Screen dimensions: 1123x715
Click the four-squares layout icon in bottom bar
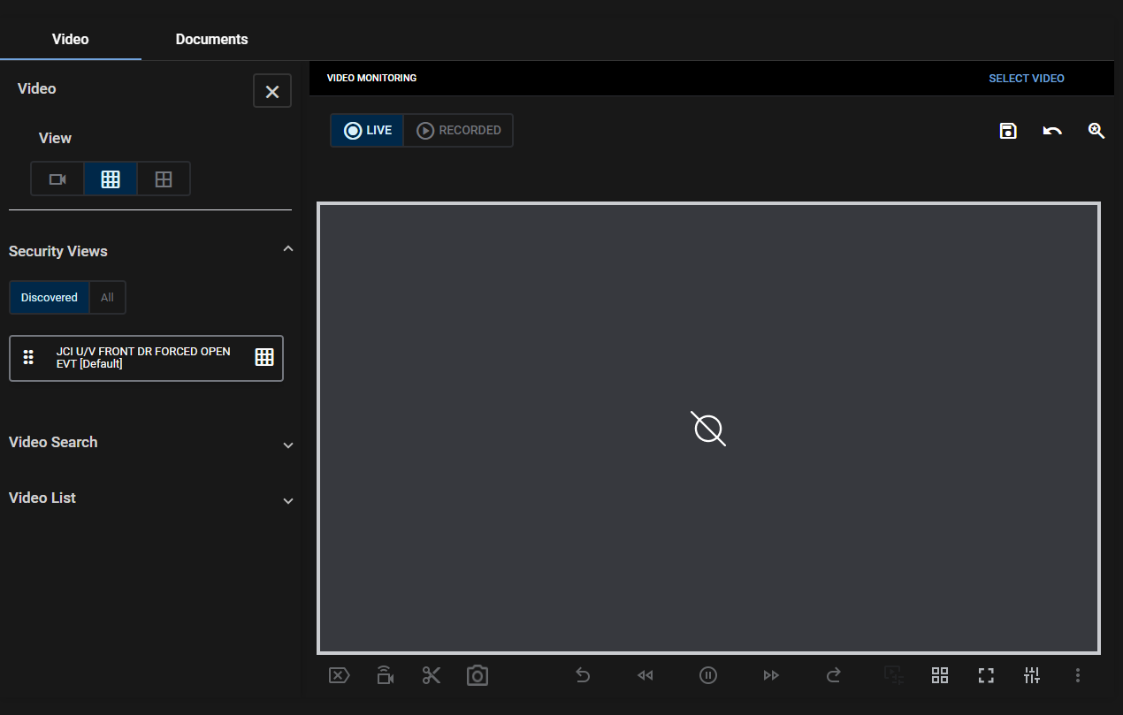coord(940,675)
